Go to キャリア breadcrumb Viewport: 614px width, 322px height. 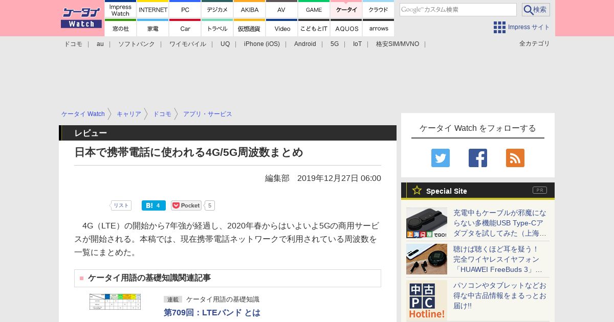129,114
